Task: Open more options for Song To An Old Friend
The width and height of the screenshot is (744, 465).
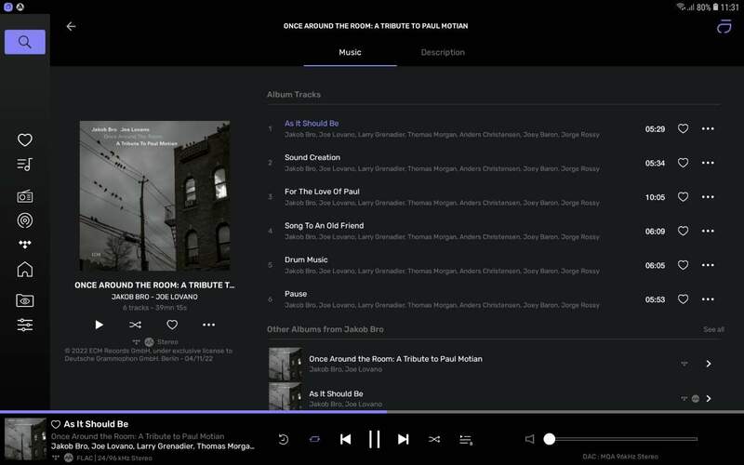Action: coord(708,231)
